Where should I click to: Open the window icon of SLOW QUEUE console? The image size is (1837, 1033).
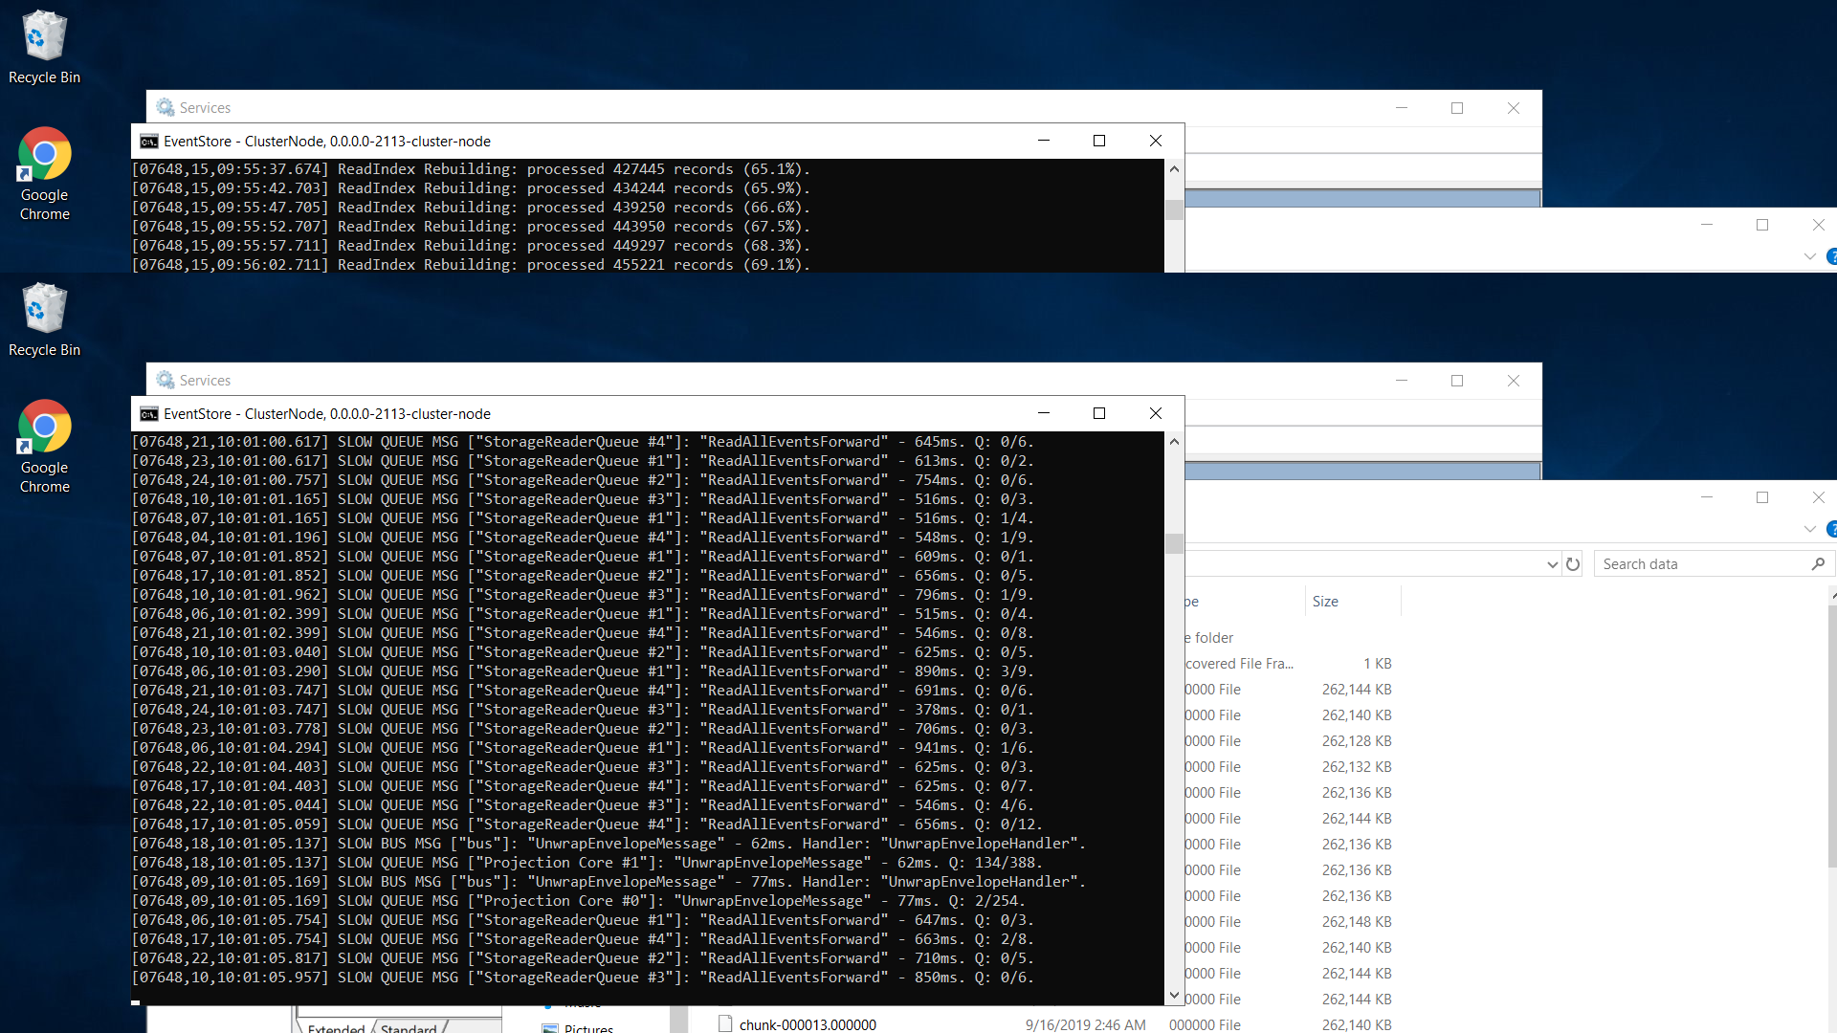coord(149,414)
